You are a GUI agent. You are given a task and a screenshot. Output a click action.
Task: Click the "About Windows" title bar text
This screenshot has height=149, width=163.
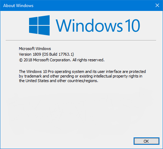(x=18, y=6)
